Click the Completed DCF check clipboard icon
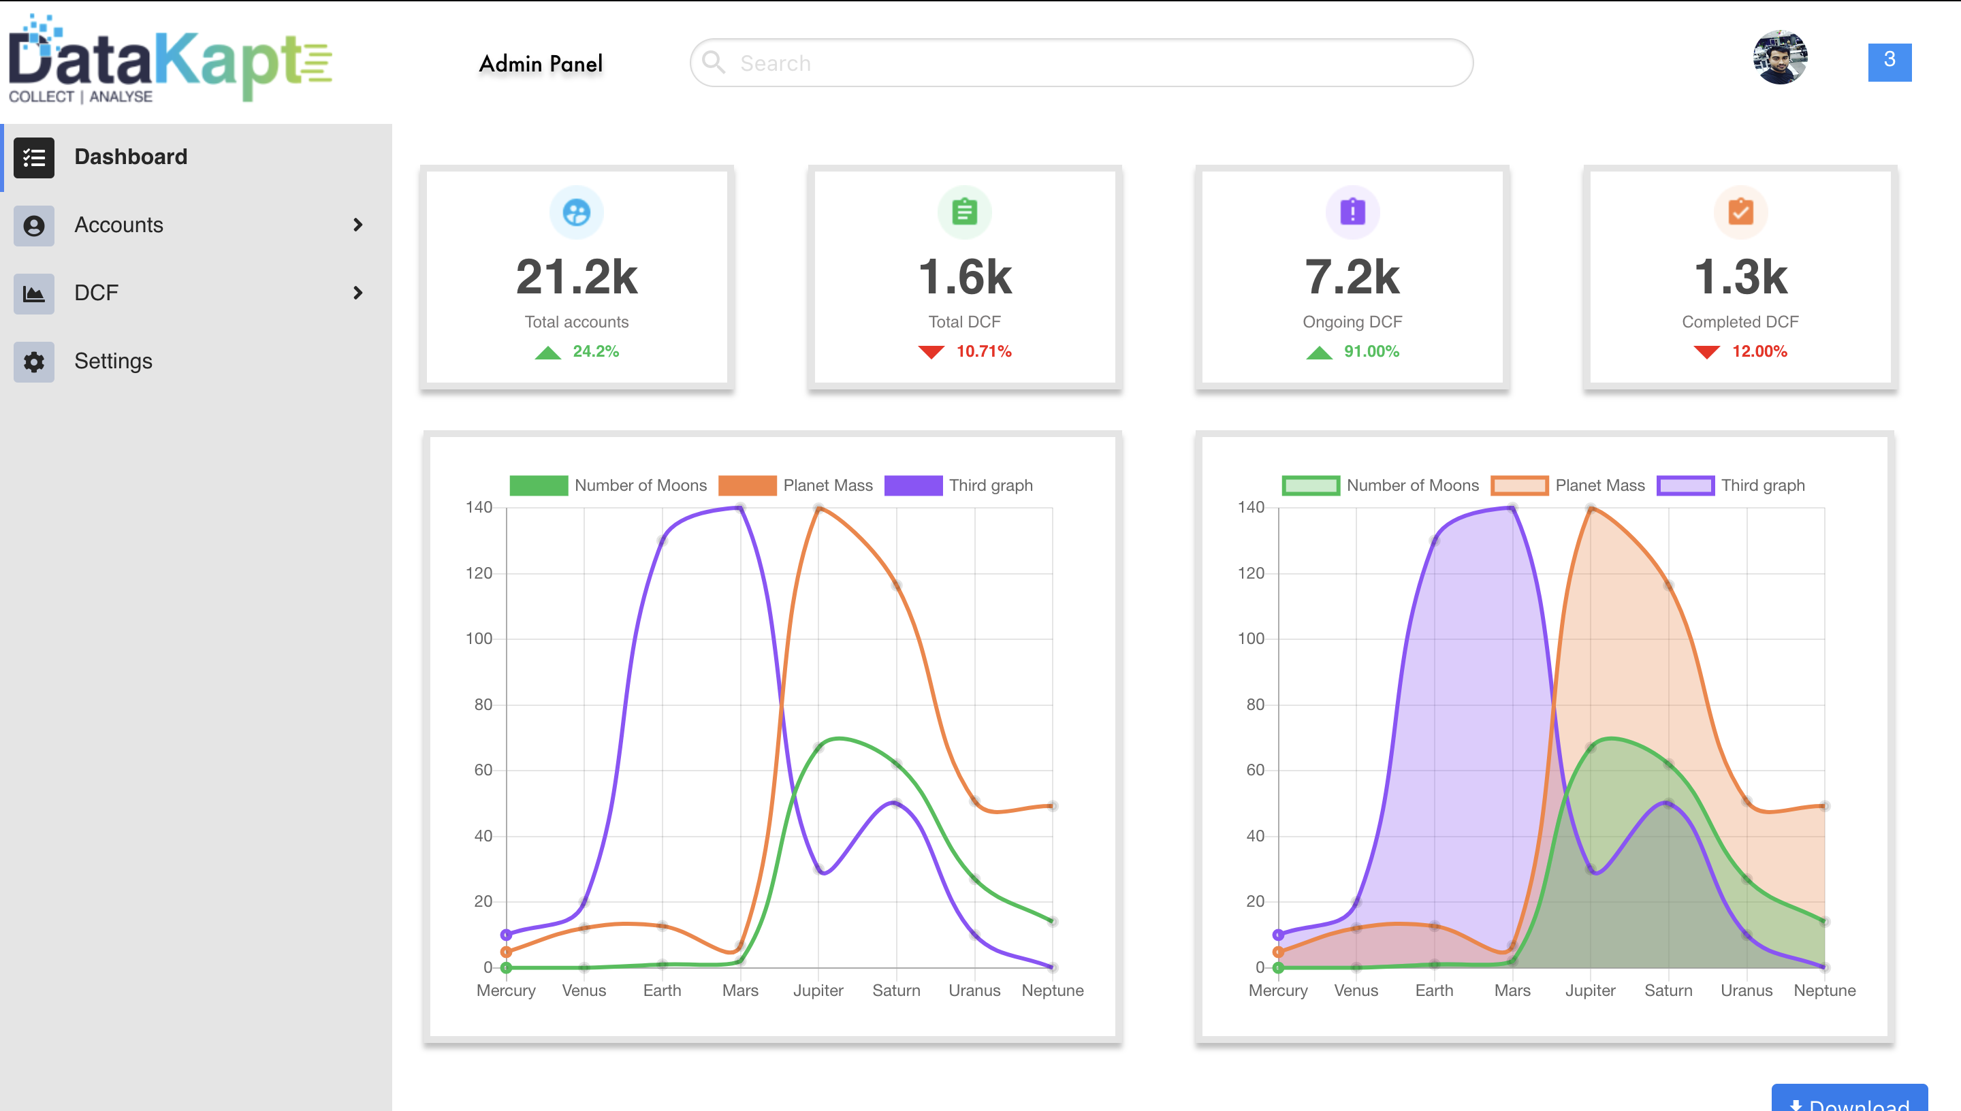The width and height of the screenshot is (1961, 1111). [x=1740, y=212]
